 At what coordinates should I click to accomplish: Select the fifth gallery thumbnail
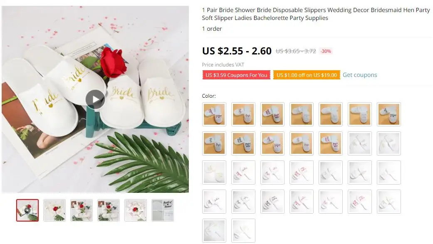point(136,210)
